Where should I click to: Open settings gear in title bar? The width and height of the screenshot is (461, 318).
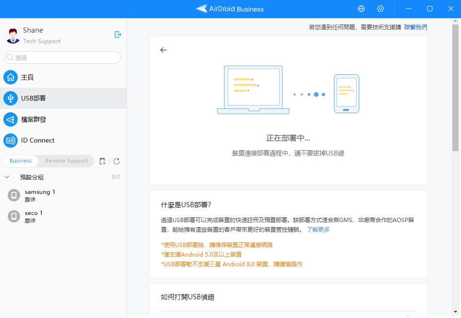[x=380, y=9]
